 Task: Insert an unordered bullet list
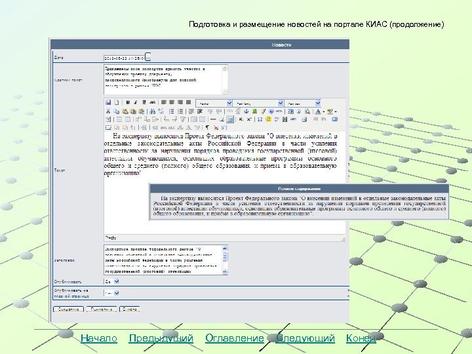[172, 111]
